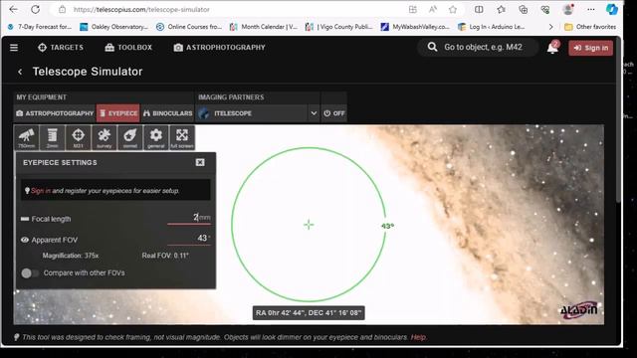Viewport: 637px width, 358px height.
Task: Toggle the imaging partners OFF power button
Action: (334, 113)
